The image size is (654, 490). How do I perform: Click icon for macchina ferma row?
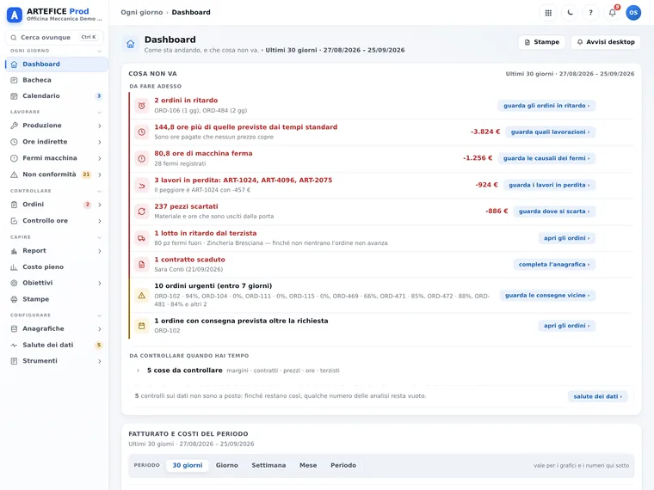pos(142,158)
